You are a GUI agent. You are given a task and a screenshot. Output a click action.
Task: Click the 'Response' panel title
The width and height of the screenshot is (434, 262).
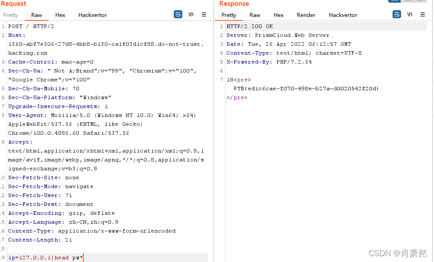click(x=234, y=4)
